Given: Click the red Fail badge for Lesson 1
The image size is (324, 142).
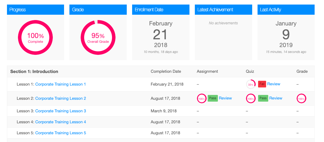Looking at the screenshot, I should point(262,84).
